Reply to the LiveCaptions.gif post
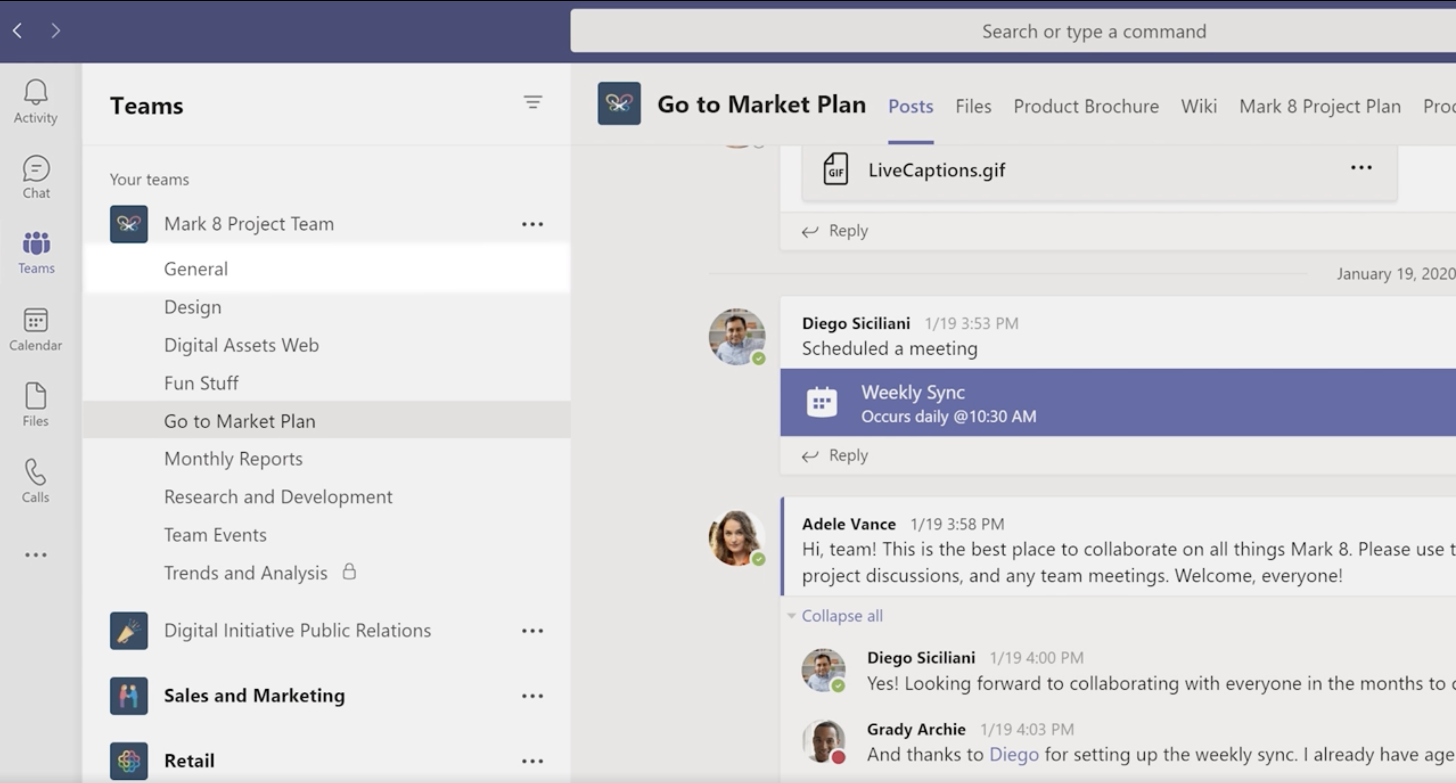This screenshot has width=1456, height=783. pyautogui.click(x=836, y=231)
